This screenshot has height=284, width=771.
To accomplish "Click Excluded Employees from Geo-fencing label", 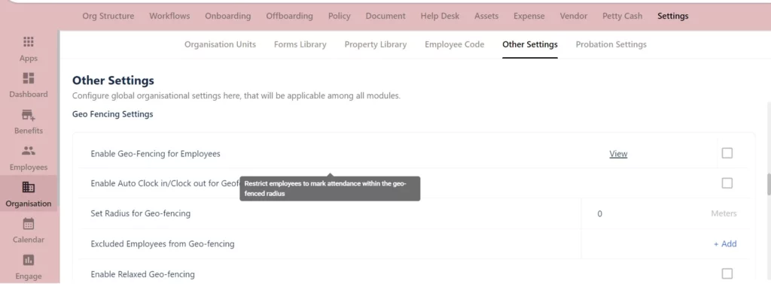I will pyautogui.click(x=163, y=243).
